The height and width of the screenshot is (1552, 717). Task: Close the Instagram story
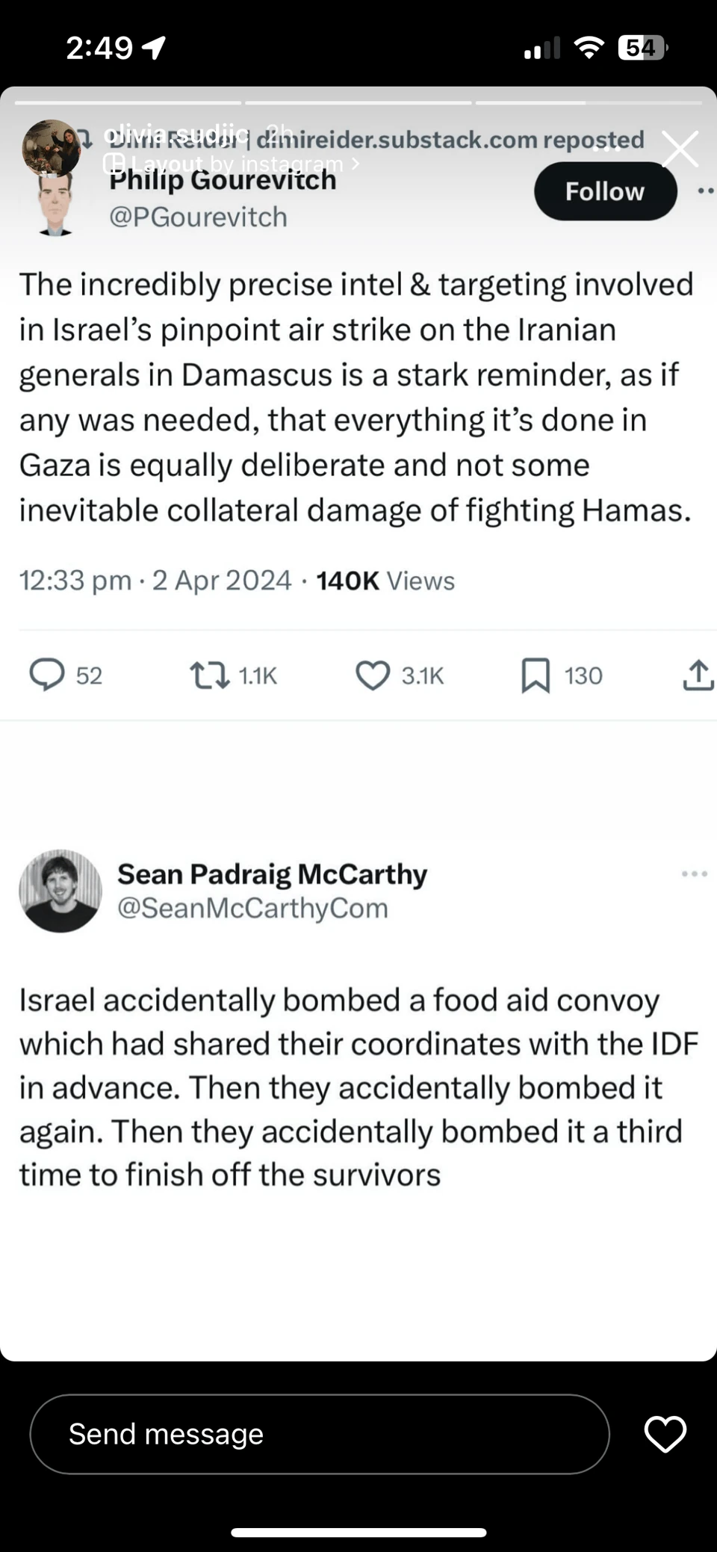pos(680,149)
